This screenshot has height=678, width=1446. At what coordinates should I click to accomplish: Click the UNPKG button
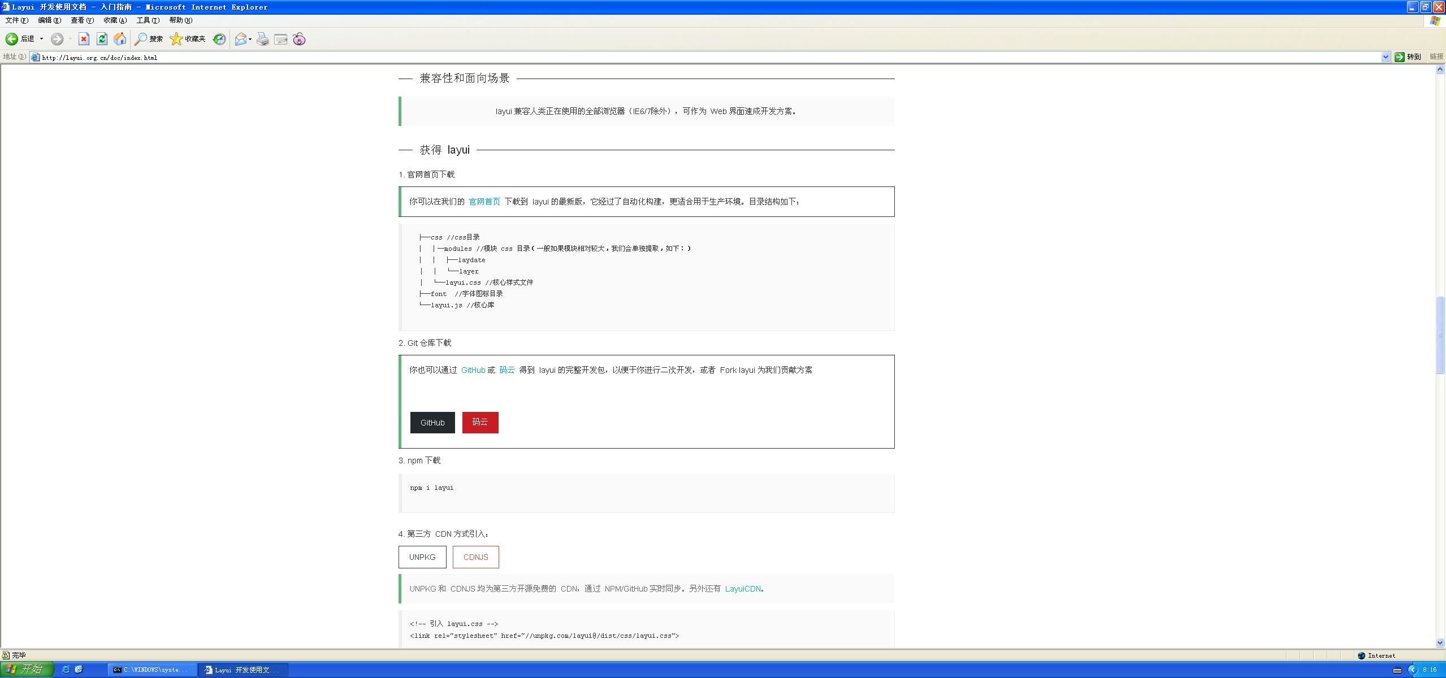pyautogui.click(x=422, y=557)
